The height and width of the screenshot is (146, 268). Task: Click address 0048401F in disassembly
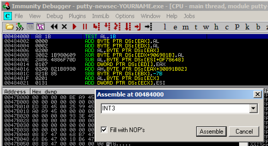tap(17, 78)
